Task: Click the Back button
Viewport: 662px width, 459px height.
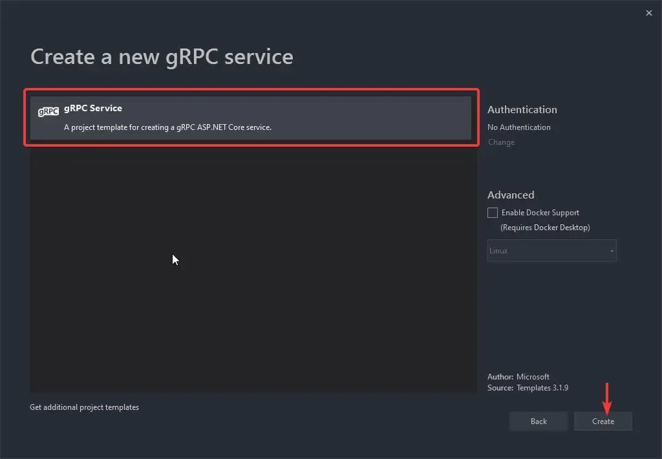Action: click(x=538, y=421)
